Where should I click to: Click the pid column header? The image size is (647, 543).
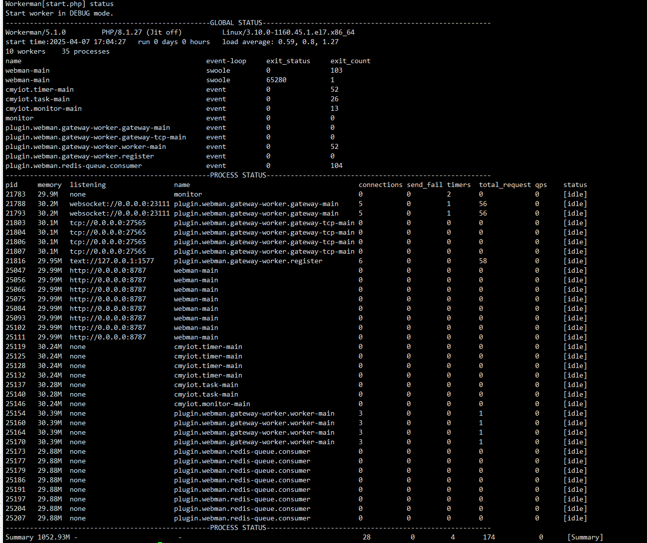point(12,185)
